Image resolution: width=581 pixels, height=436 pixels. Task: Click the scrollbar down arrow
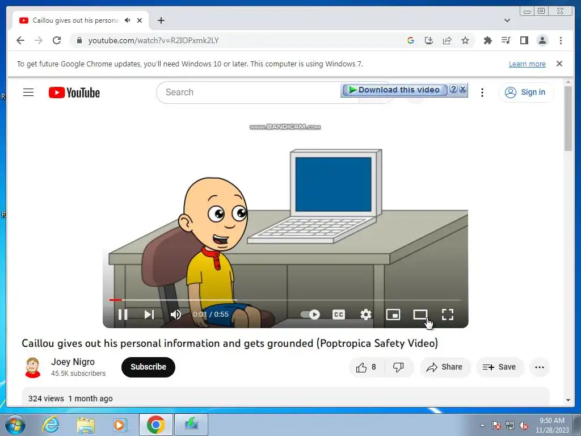[568, 400]
